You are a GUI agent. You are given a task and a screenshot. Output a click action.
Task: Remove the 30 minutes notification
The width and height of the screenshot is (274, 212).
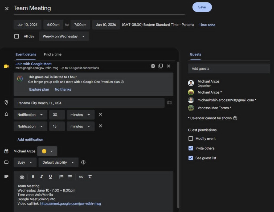coord(100,114)
